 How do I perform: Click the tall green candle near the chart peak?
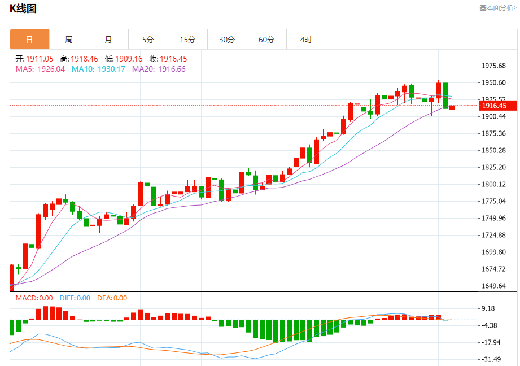click(445, 95)
